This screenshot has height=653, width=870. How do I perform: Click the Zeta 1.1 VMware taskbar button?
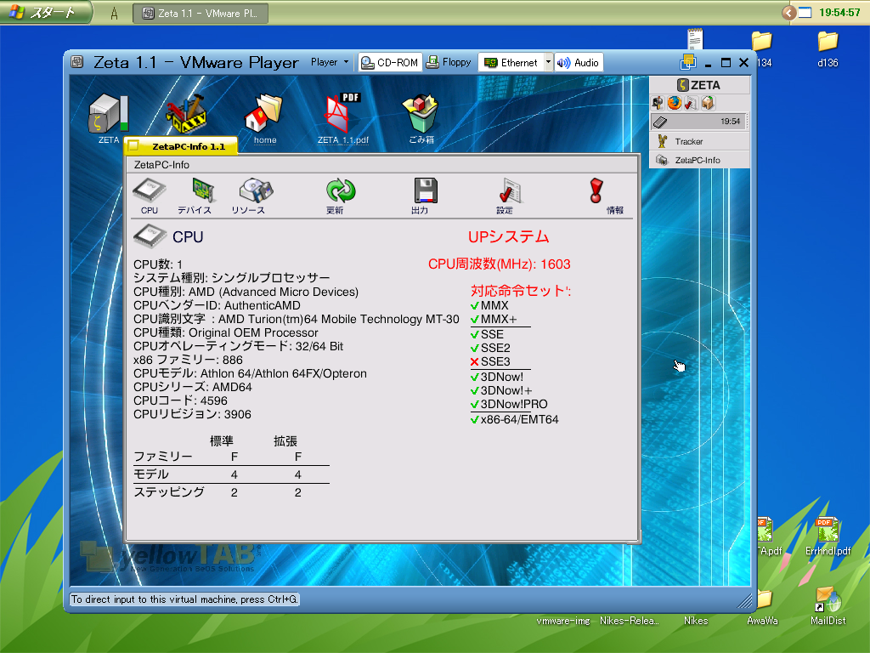click(201, 14)
